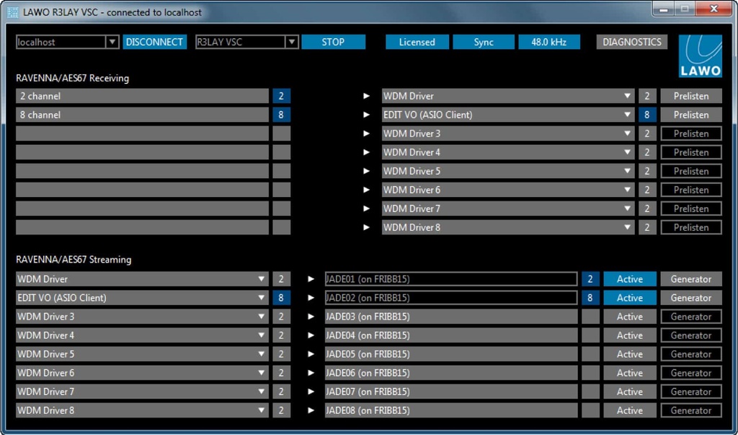The width and height of the screenshot is (738, 435).
Task: Click Prelisten for EDIT VO (ASIO Client)
Action: [691, 115]
